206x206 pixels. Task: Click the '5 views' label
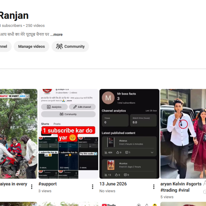[x=167, y=197]
